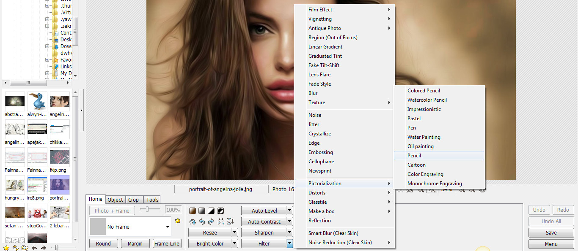Choose the Cartoon filter
This screenshot has height=251, width=578.
click(439, 165)
